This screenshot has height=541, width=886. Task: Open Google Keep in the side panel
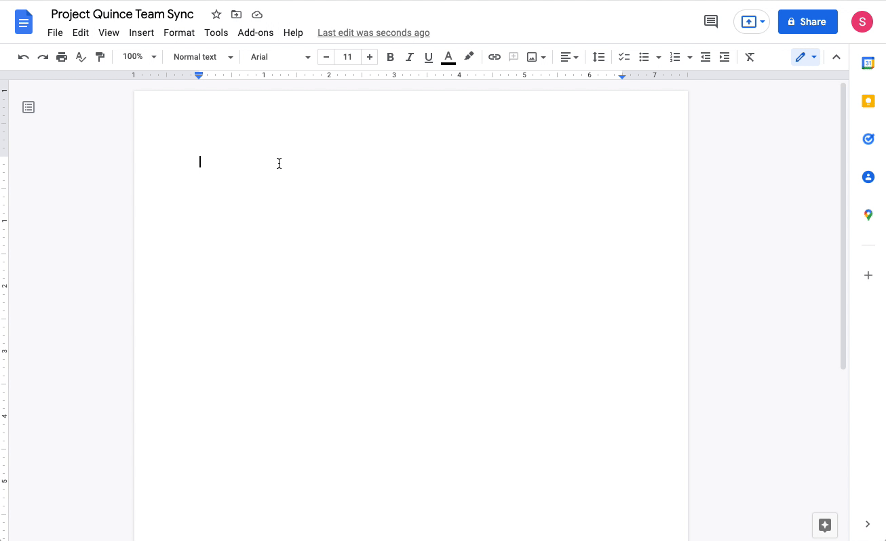(x=868, y=100)
